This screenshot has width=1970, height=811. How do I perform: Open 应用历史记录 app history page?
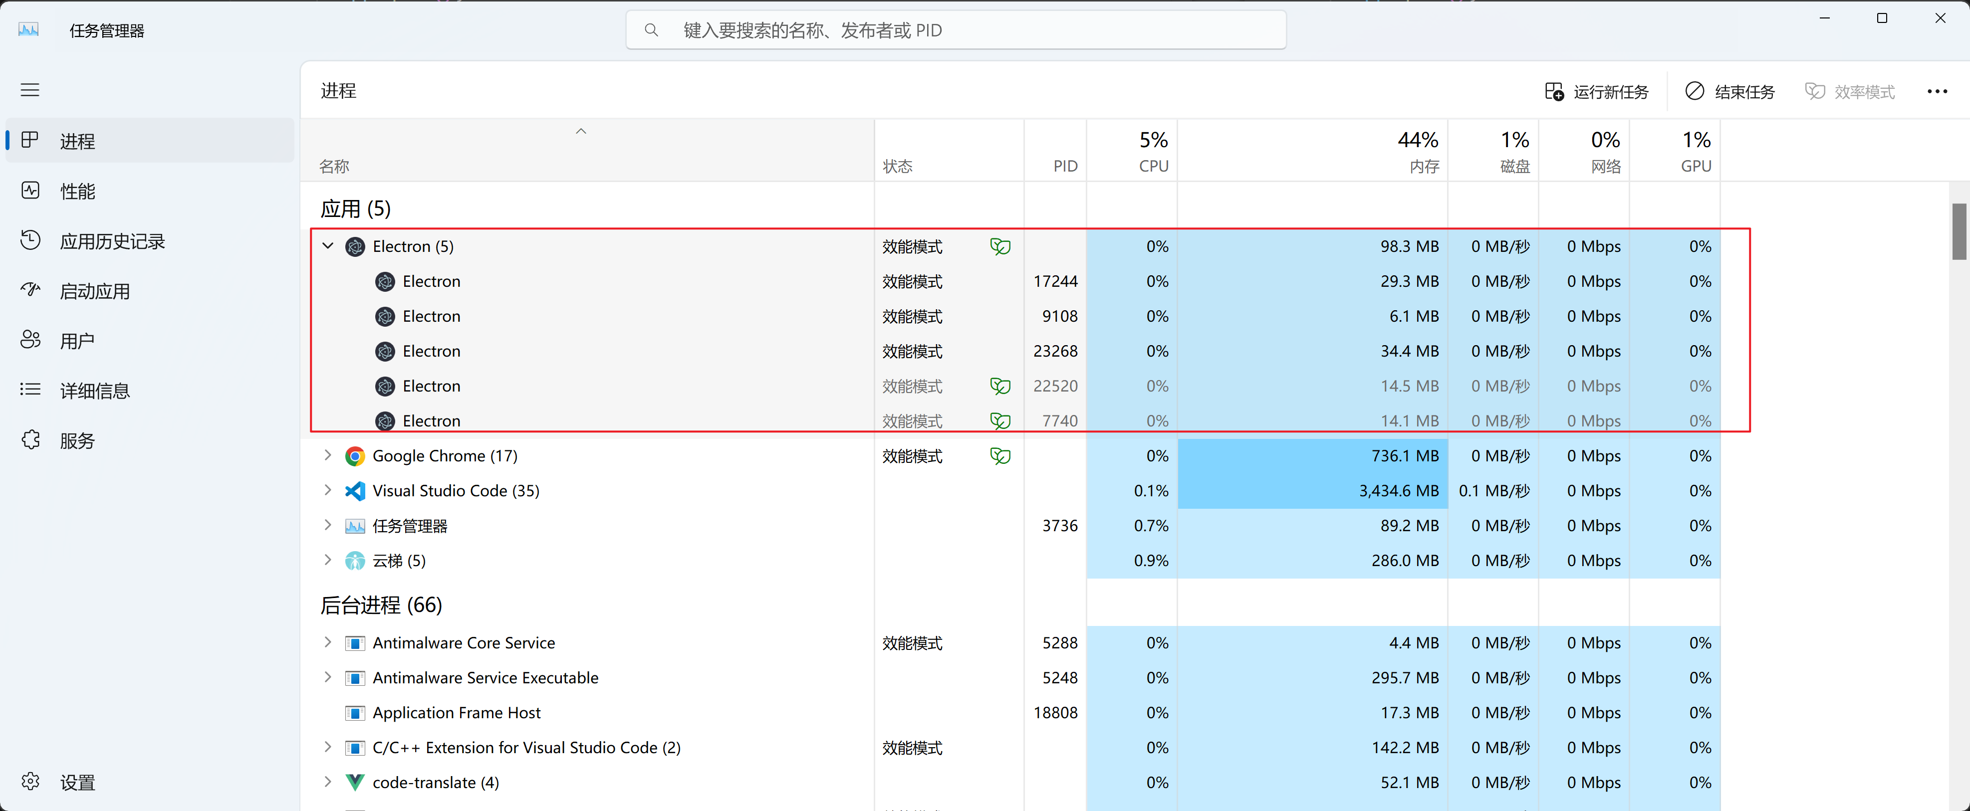coord(150,241)
